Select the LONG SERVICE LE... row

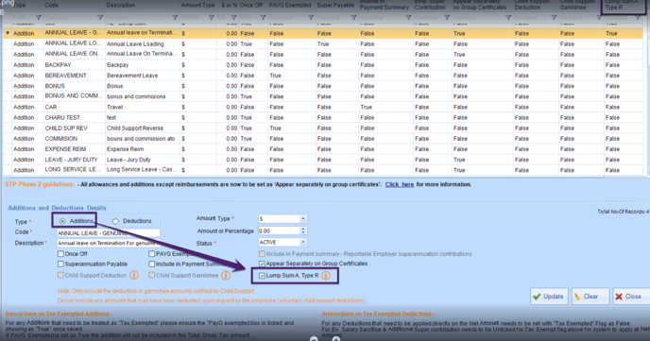323,170
